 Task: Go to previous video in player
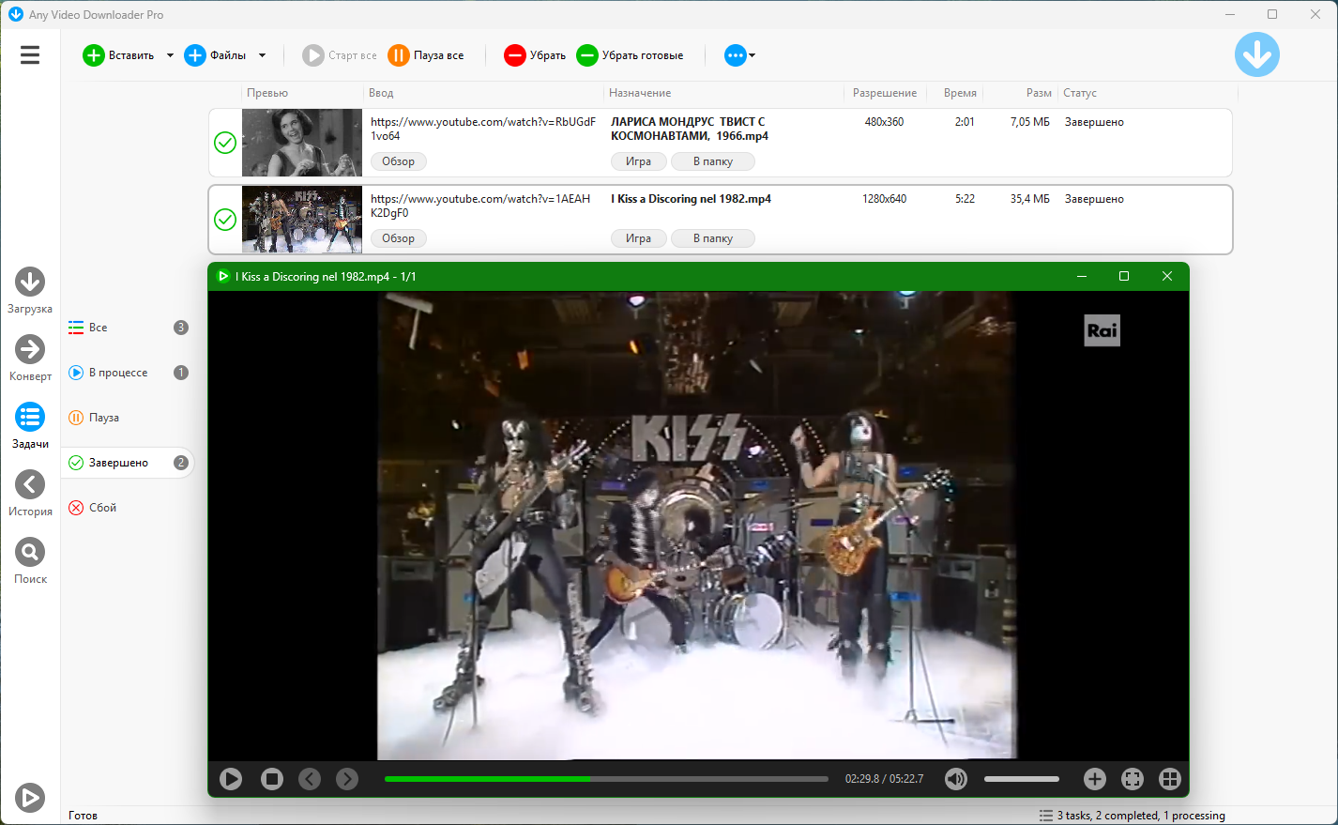point(310,779)
